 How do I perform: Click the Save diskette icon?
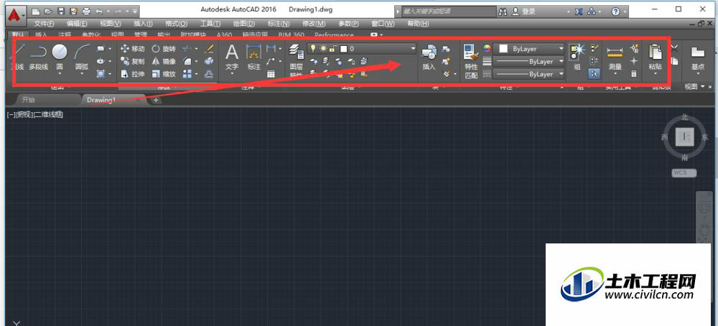tap(61, 11)
